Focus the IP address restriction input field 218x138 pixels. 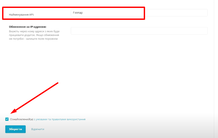pos(139,31)
